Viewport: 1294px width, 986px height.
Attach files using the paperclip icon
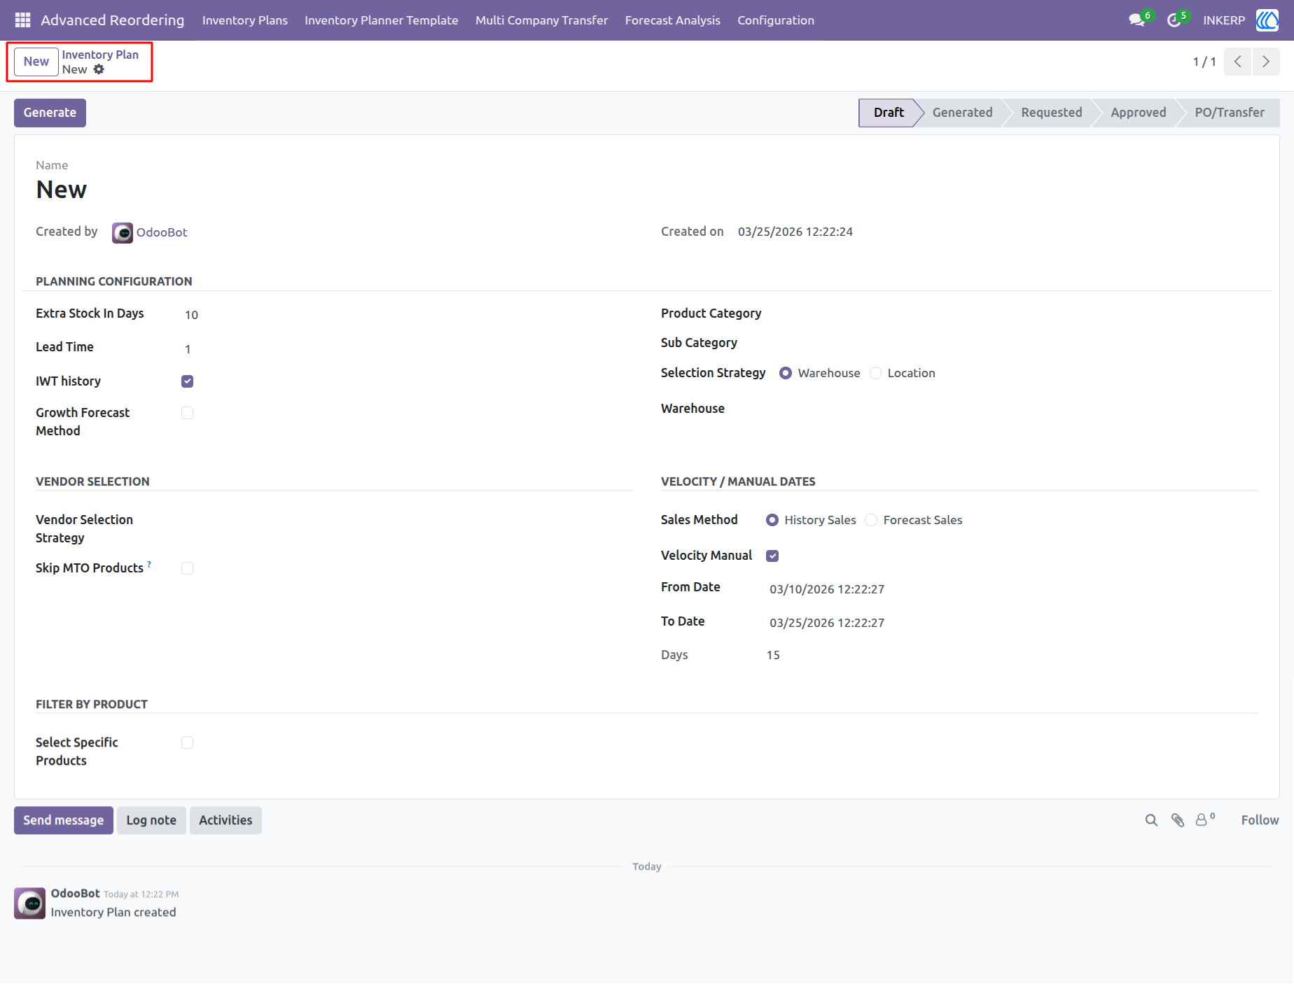[1178, 820]
